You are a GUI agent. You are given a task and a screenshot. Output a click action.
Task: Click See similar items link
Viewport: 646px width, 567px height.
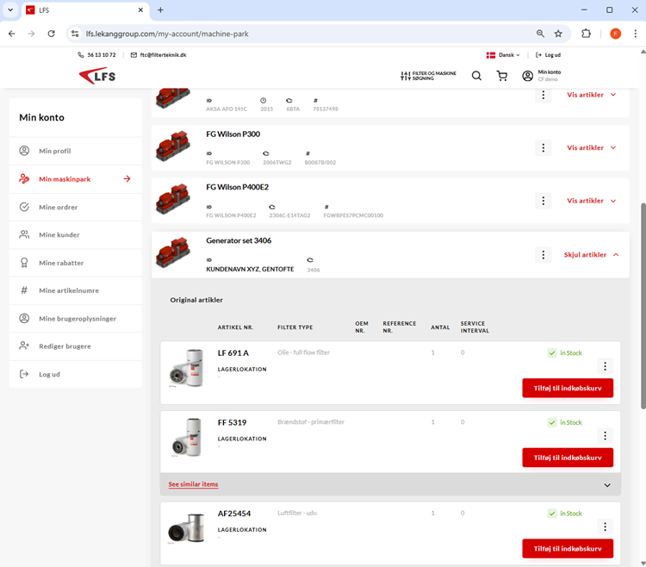pos(193,484)
